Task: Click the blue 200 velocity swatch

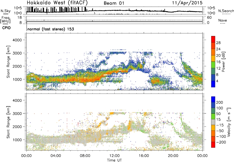Action: (213, 99)
